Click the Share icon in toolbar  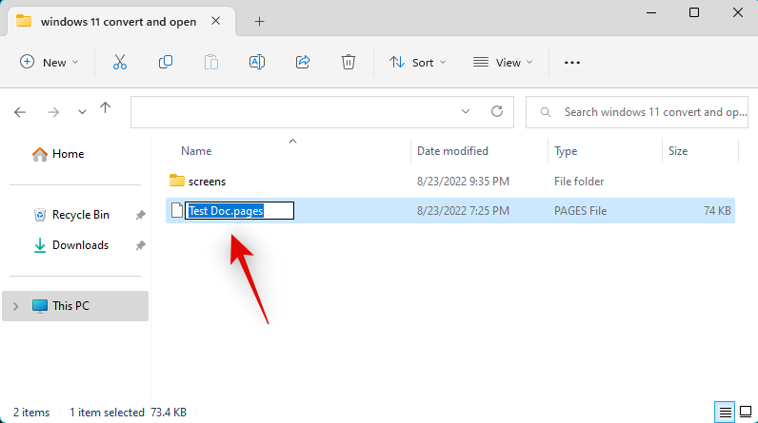(303, 62)
